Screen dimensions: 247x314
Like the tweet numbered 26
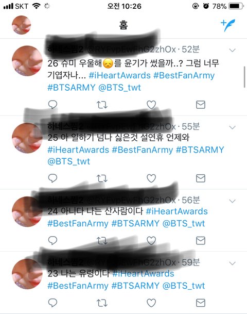pos(151,105)
